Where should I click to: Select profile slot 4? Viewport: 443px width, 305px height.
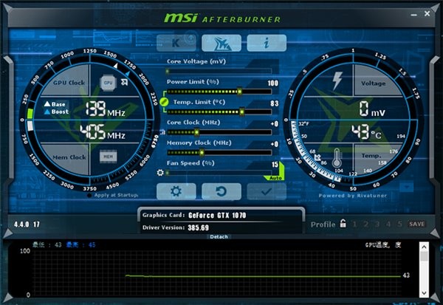pos(388,225)
